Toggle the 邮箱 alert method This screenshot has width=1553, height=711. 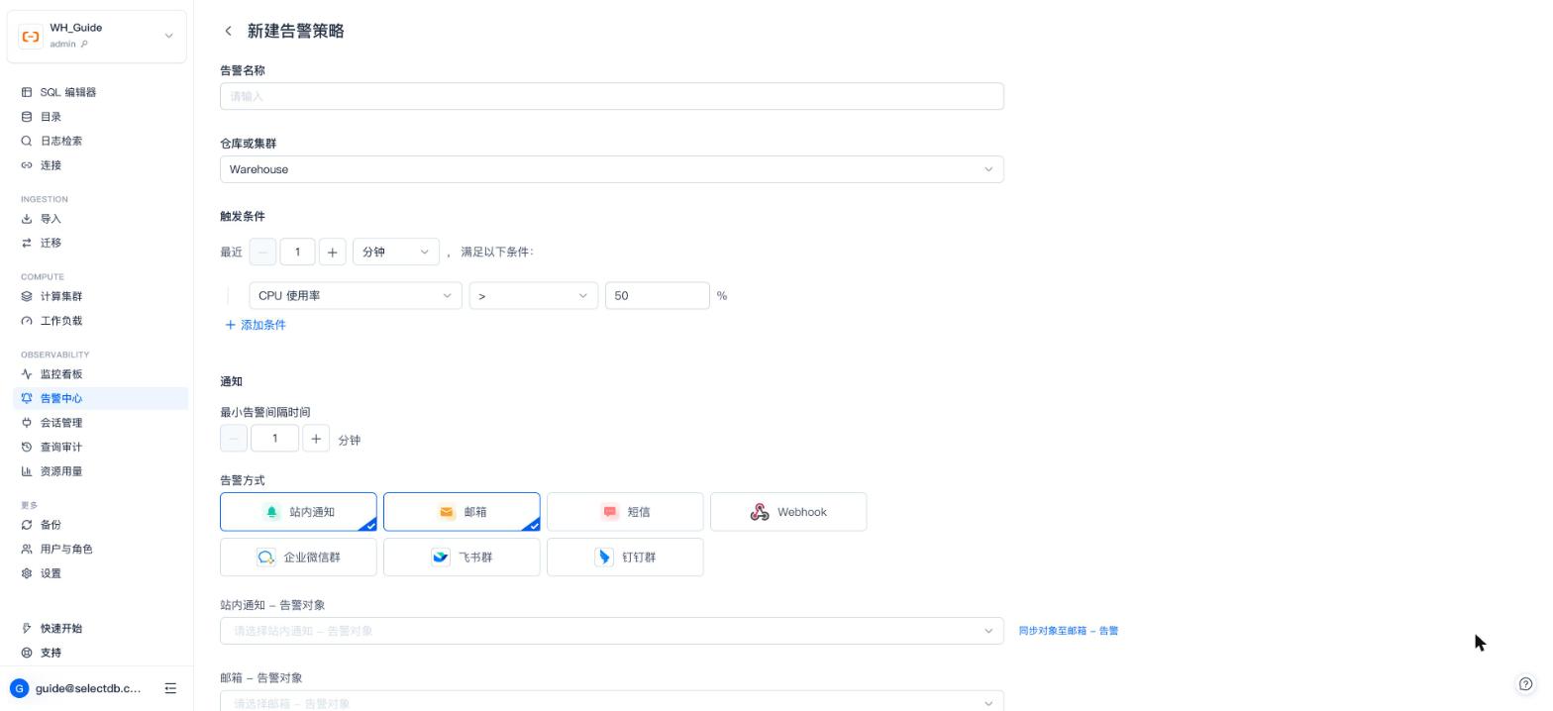(x=462, y=512)
